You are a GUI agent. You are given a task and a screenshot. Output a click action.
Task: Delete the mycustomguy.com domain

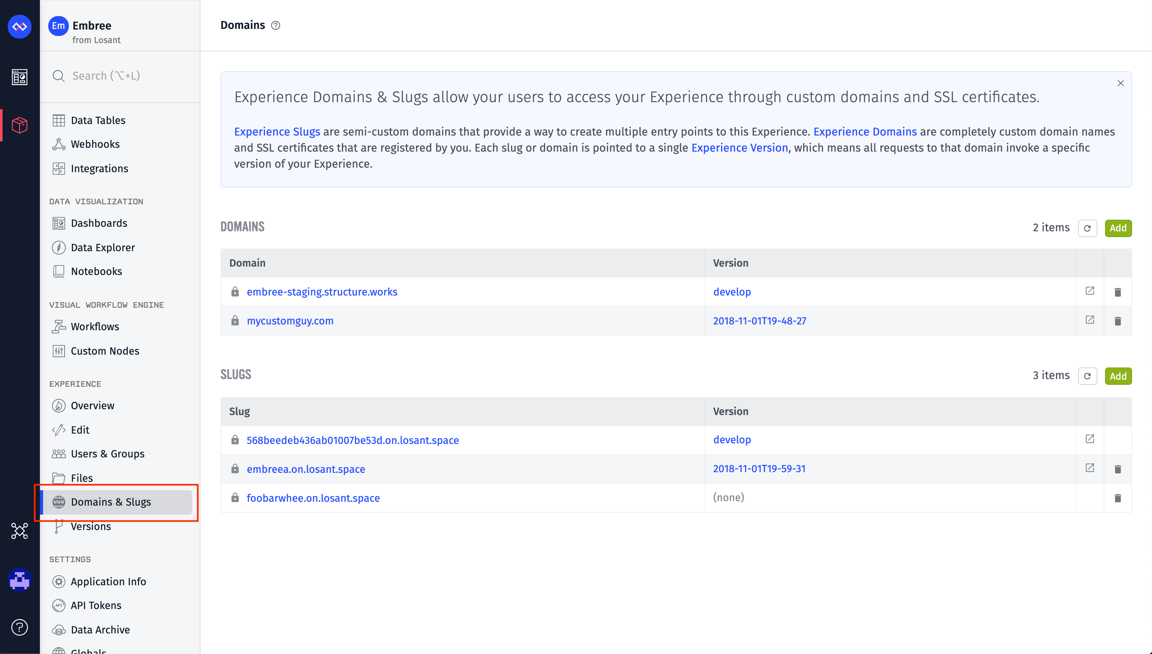click(x=1118, y=321)
